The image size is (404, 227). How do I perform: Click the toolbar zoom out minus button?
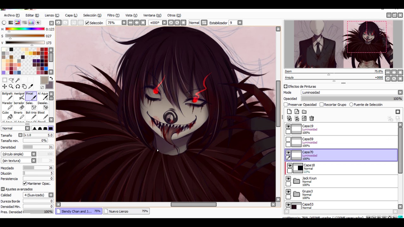pyautogui.click(x=130, y=23)
